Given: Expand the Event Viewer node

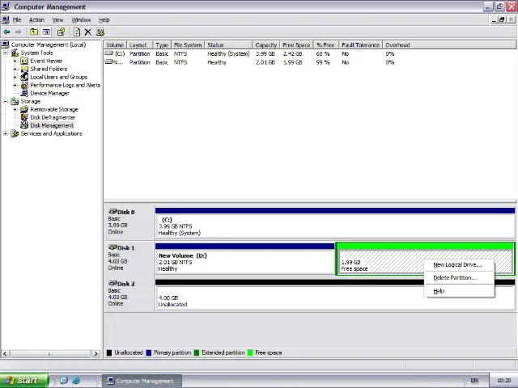Looking at the screenshot, I should click(15, 61).
